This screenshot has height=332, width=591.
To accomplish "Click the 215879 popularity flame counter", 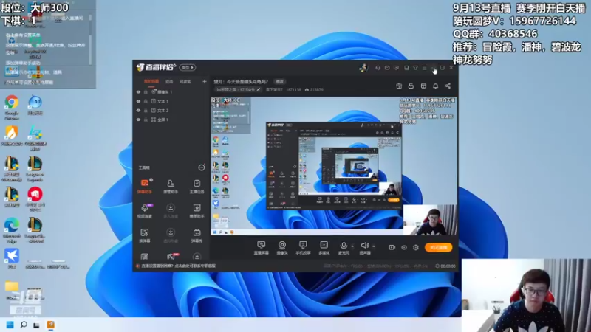I will pyautogui.click(x=314, y=89).
